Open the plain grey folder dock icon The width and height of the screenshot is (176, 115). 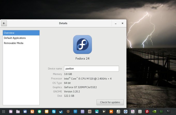click(x=18, y=112)
